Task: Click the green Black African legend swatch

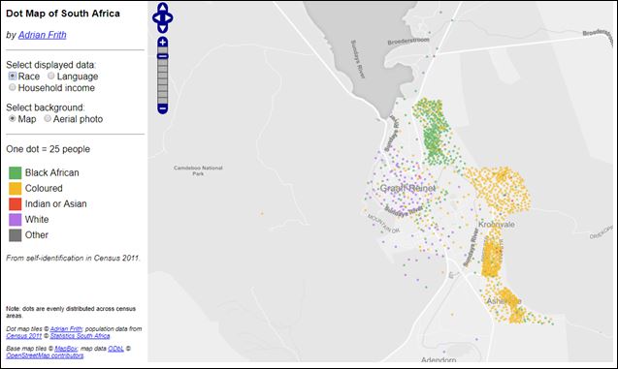Action: [x=16, y=172]
